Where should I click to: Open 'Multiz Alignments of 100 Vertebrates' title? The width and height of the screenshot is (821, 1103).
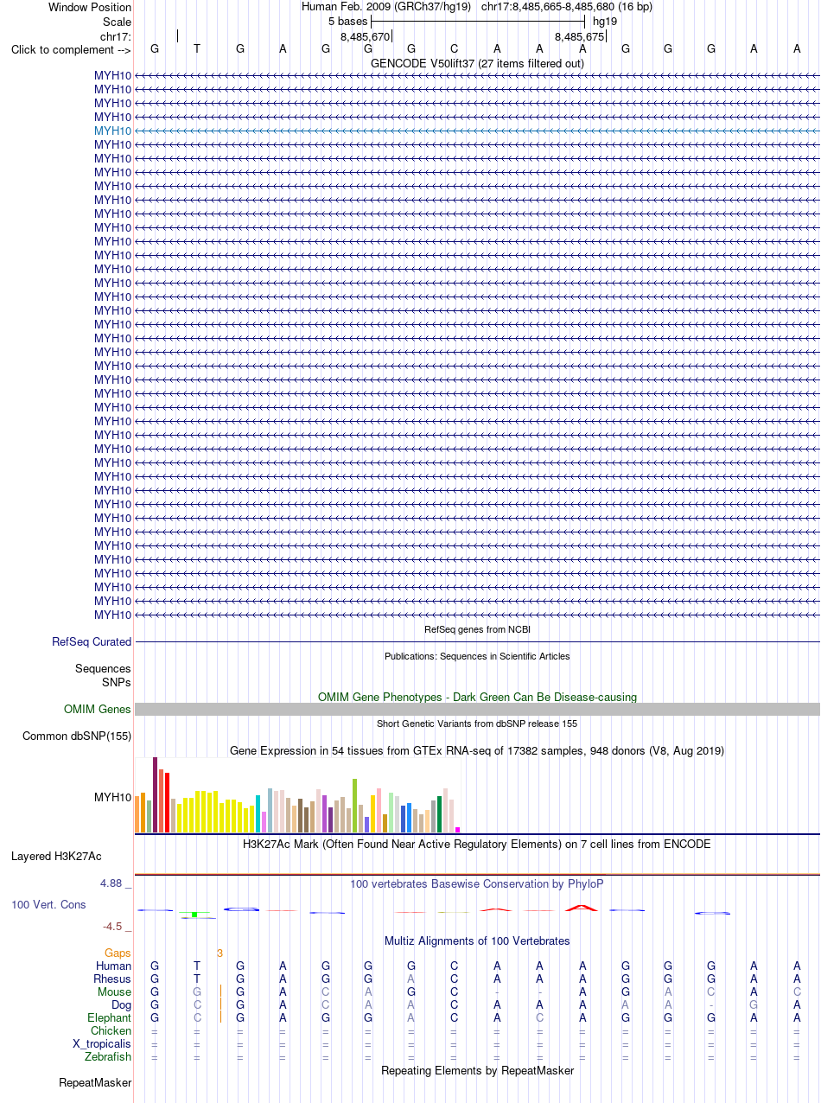(477, 940)
